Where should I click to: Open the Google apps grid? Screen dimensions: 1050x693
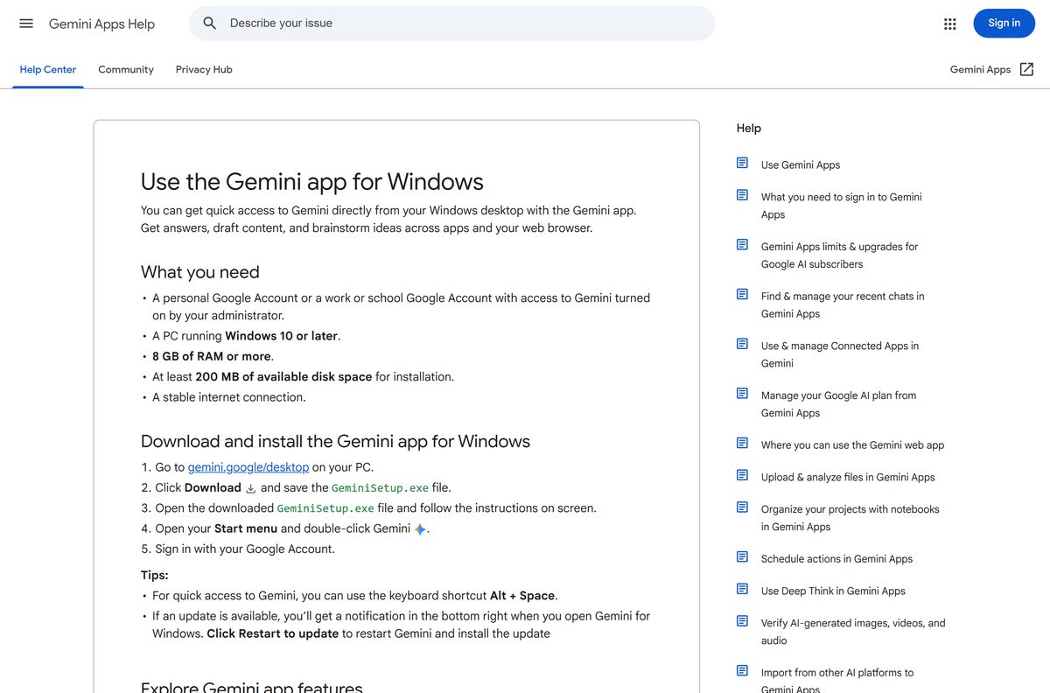pyautogui.click(x=950, y=24)
